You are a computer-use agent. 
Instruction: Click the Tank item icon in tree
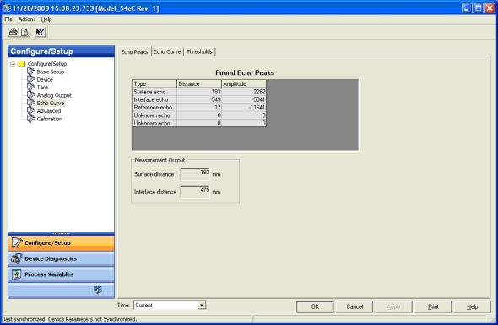30,87
